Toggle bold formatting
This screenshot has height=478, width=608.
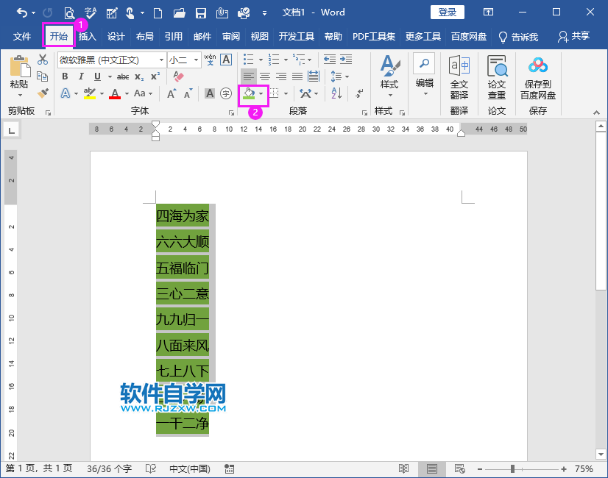tap(66, 76)
